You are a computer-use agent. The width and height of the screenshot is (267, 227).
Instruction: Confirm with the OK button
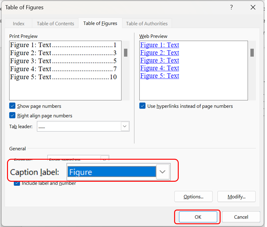198,217
